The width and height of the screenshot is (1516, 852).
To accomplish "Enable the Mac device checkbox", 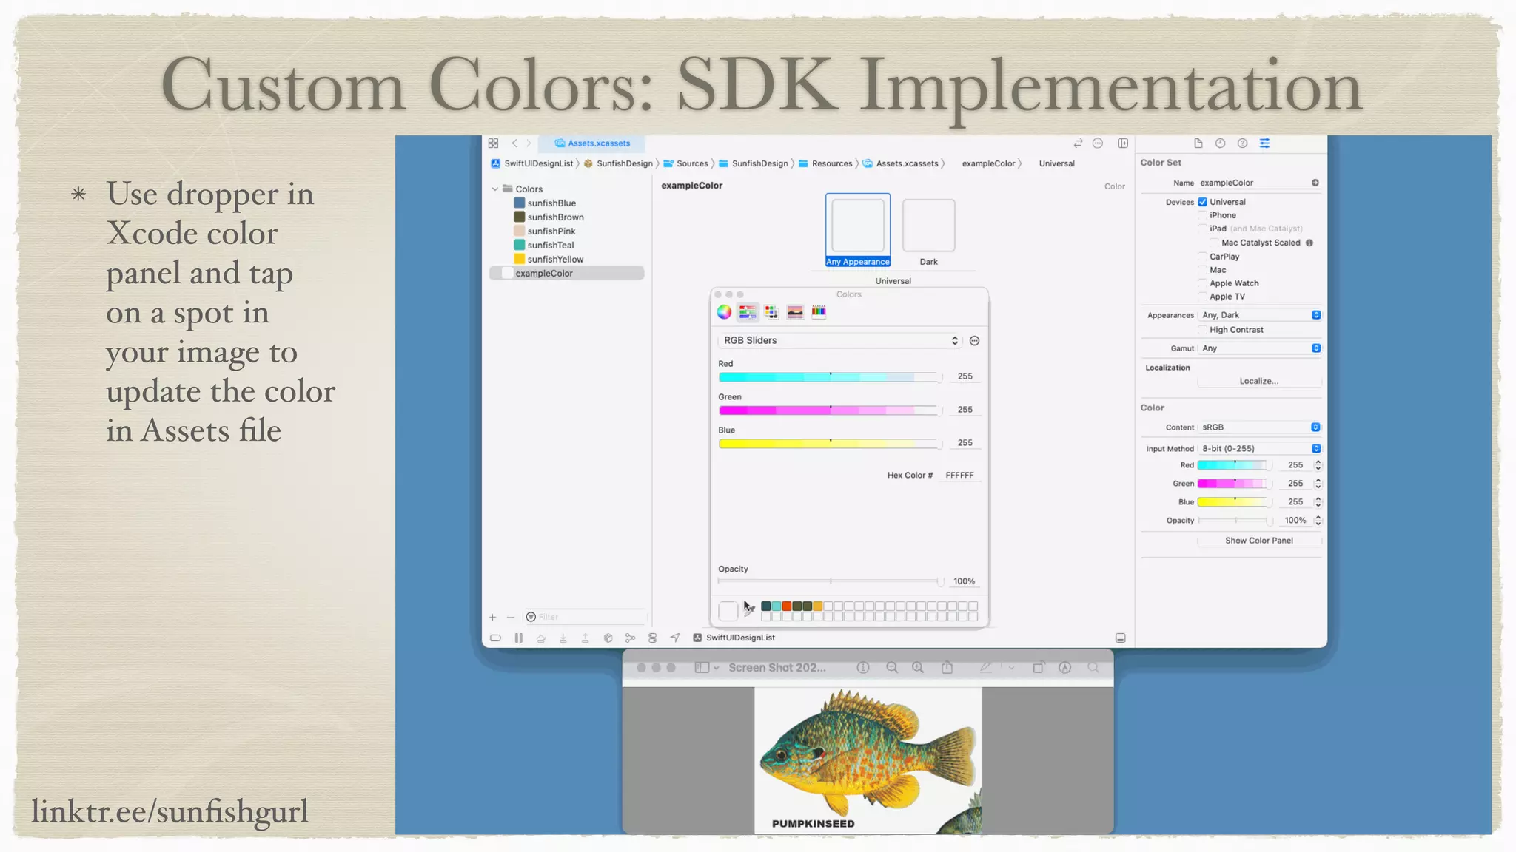I will pyautogui.click(x=1203, y=270).
